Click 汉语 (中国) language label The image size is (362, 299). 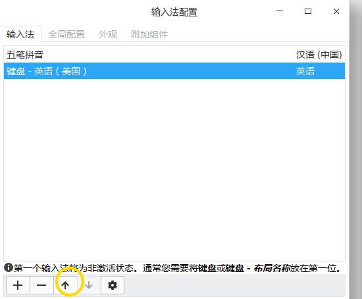(x=319, y=55)
